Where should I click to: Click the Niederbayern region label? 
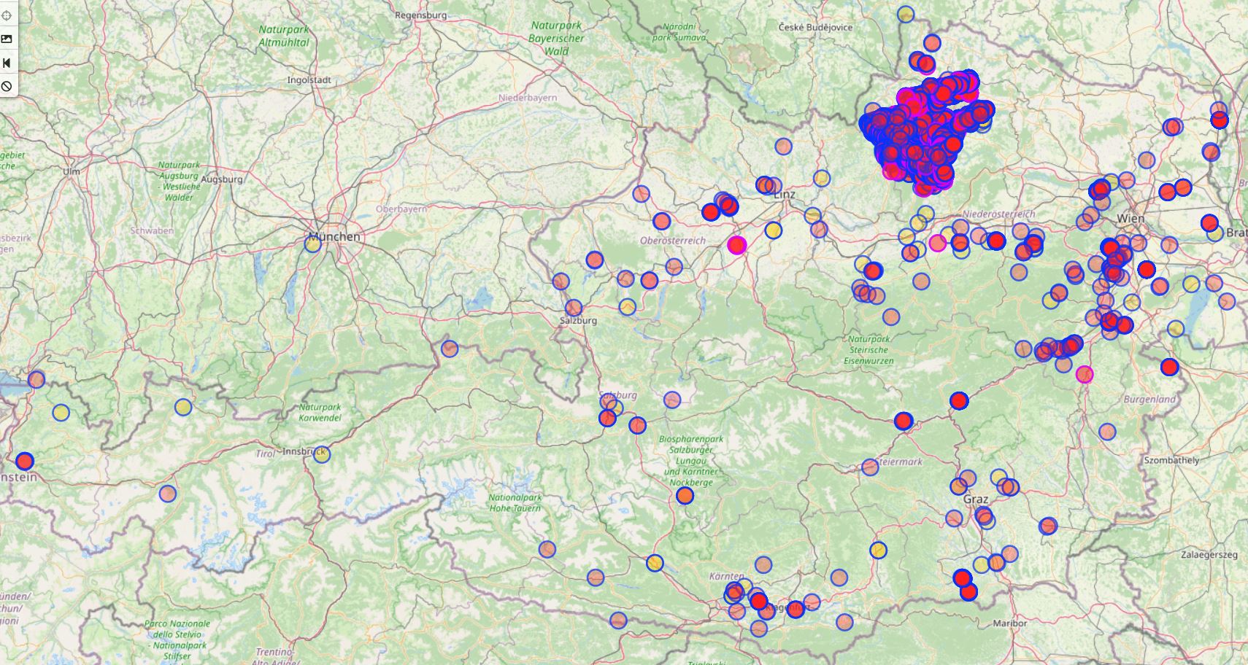click(x=528, y=97)
